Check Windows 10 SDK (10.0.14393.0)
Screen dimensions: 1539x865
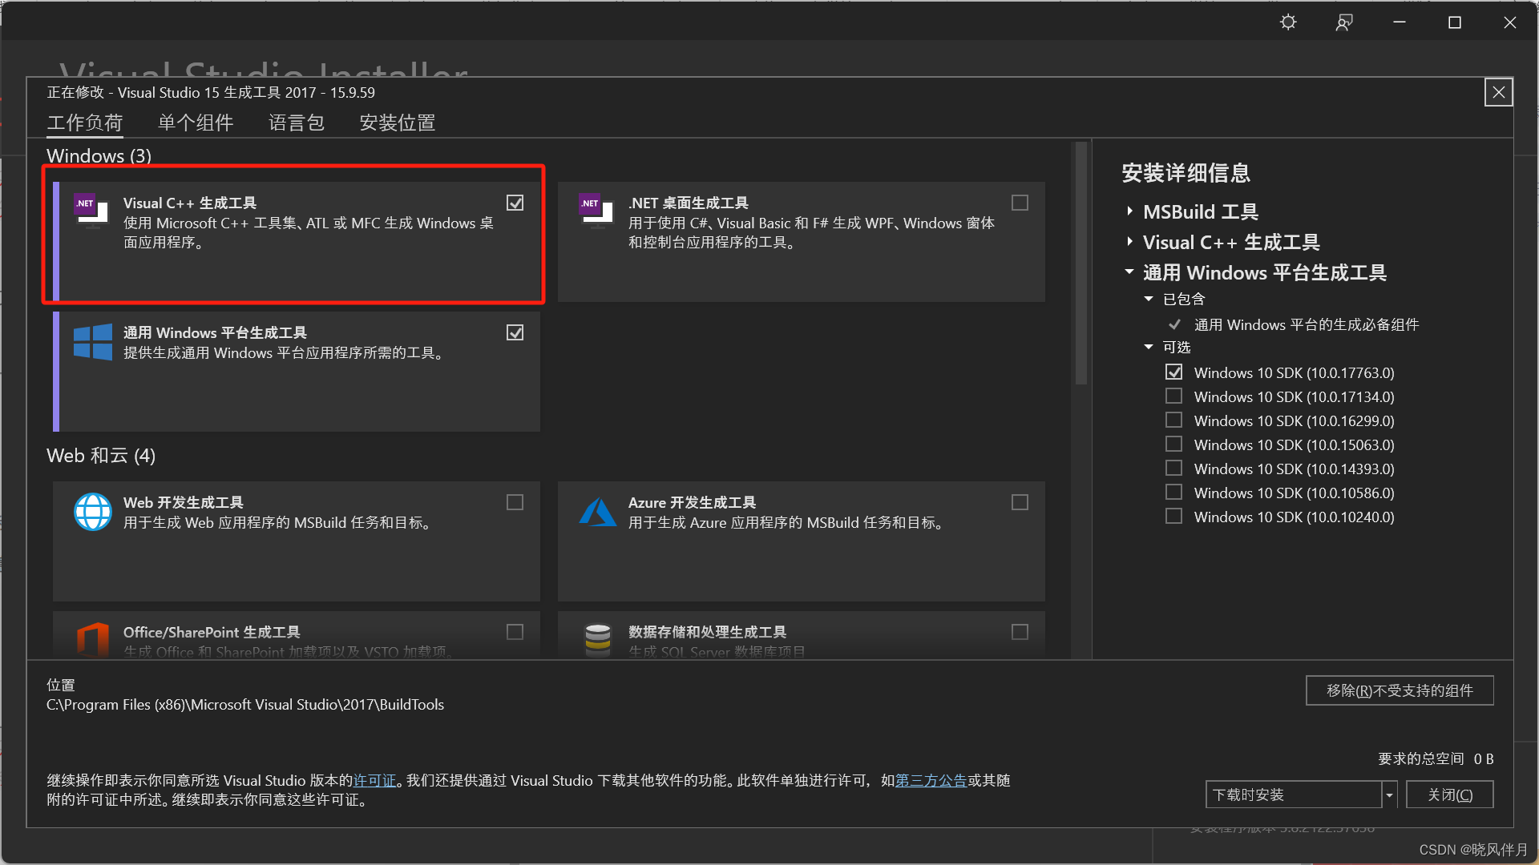(1173, 469)
